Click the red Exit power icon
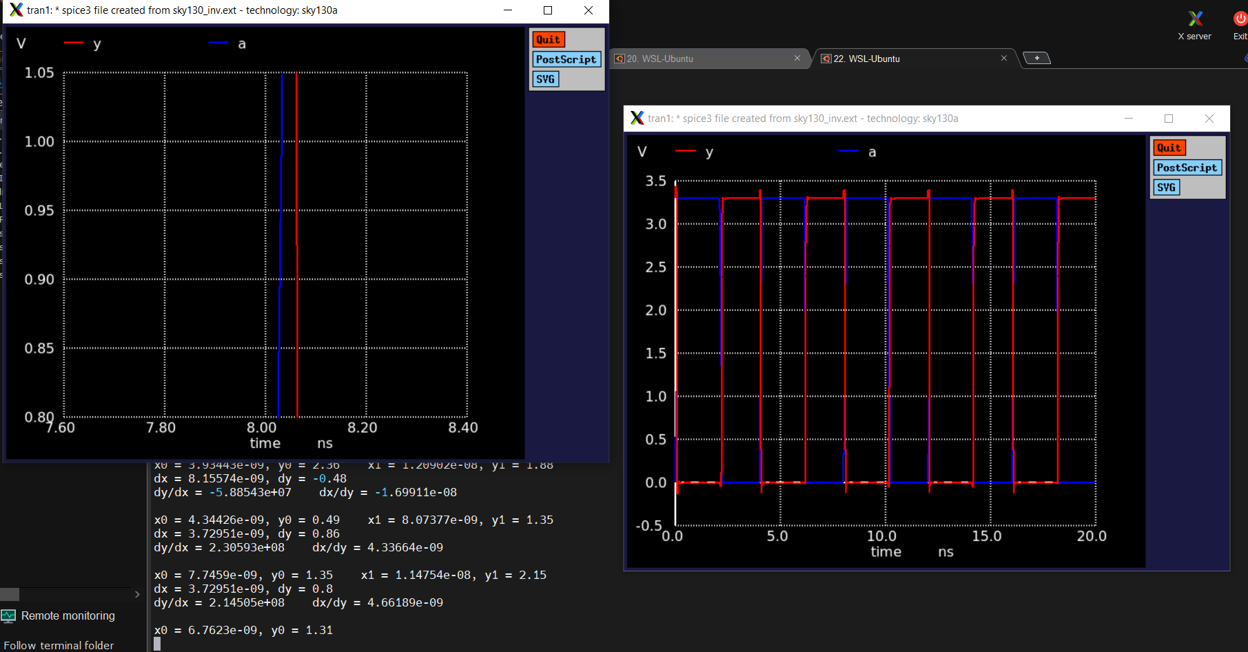 click(1239, 19)
